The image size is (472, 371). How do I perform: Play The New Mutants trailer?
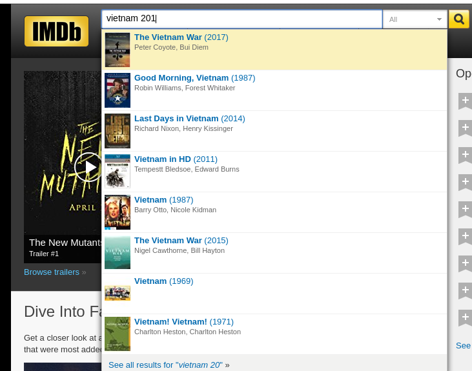88,167
